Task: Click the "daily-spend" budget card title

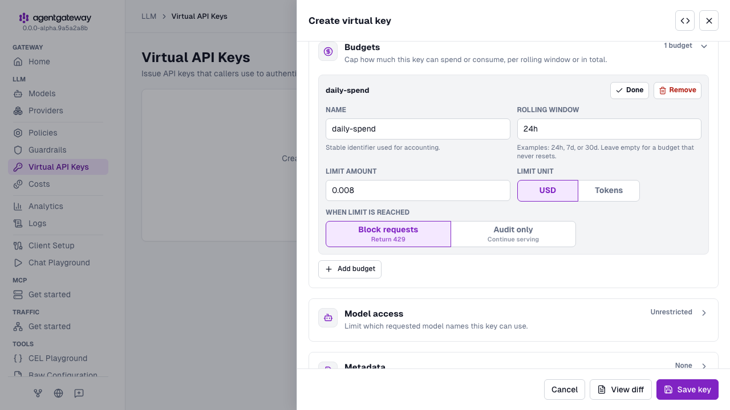Action: click(x=347, y=90)
